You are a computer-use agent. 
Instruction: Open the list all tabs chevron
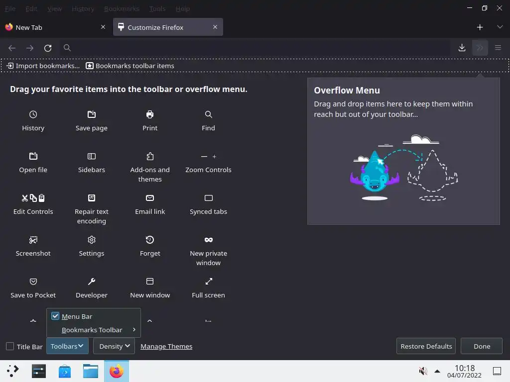point(500,27)
